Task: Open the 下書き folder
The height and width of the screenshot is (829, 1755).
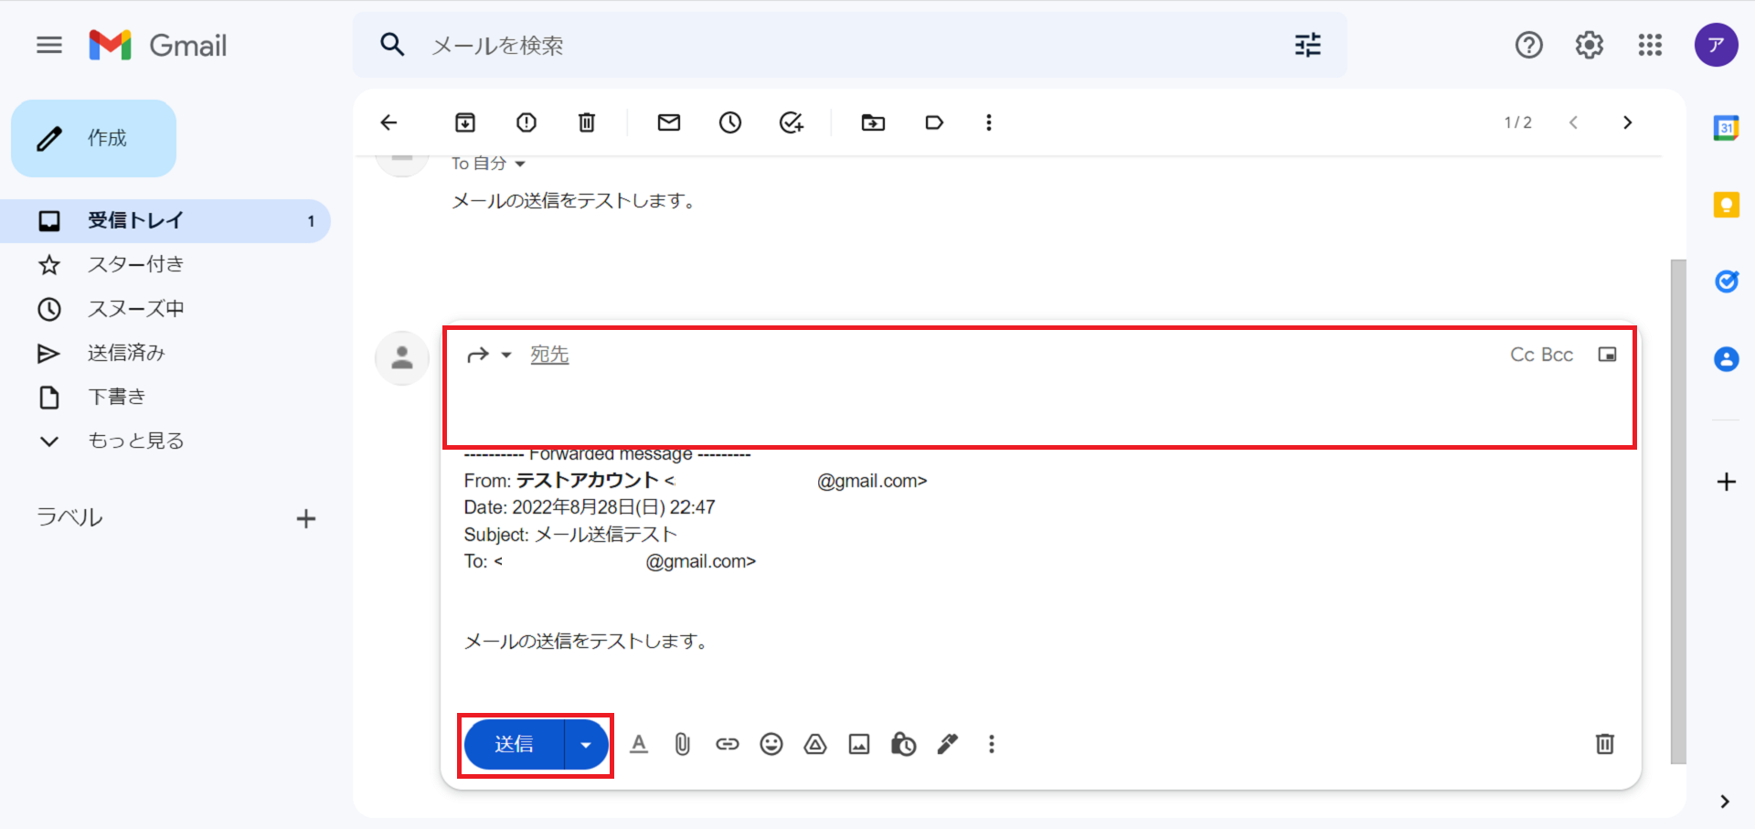Action: pos(116,397)
